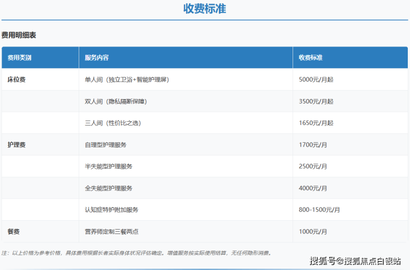410x270 pixels.
Task: Click the 半失能型护理服务 service entry
Action: (108, 167)
